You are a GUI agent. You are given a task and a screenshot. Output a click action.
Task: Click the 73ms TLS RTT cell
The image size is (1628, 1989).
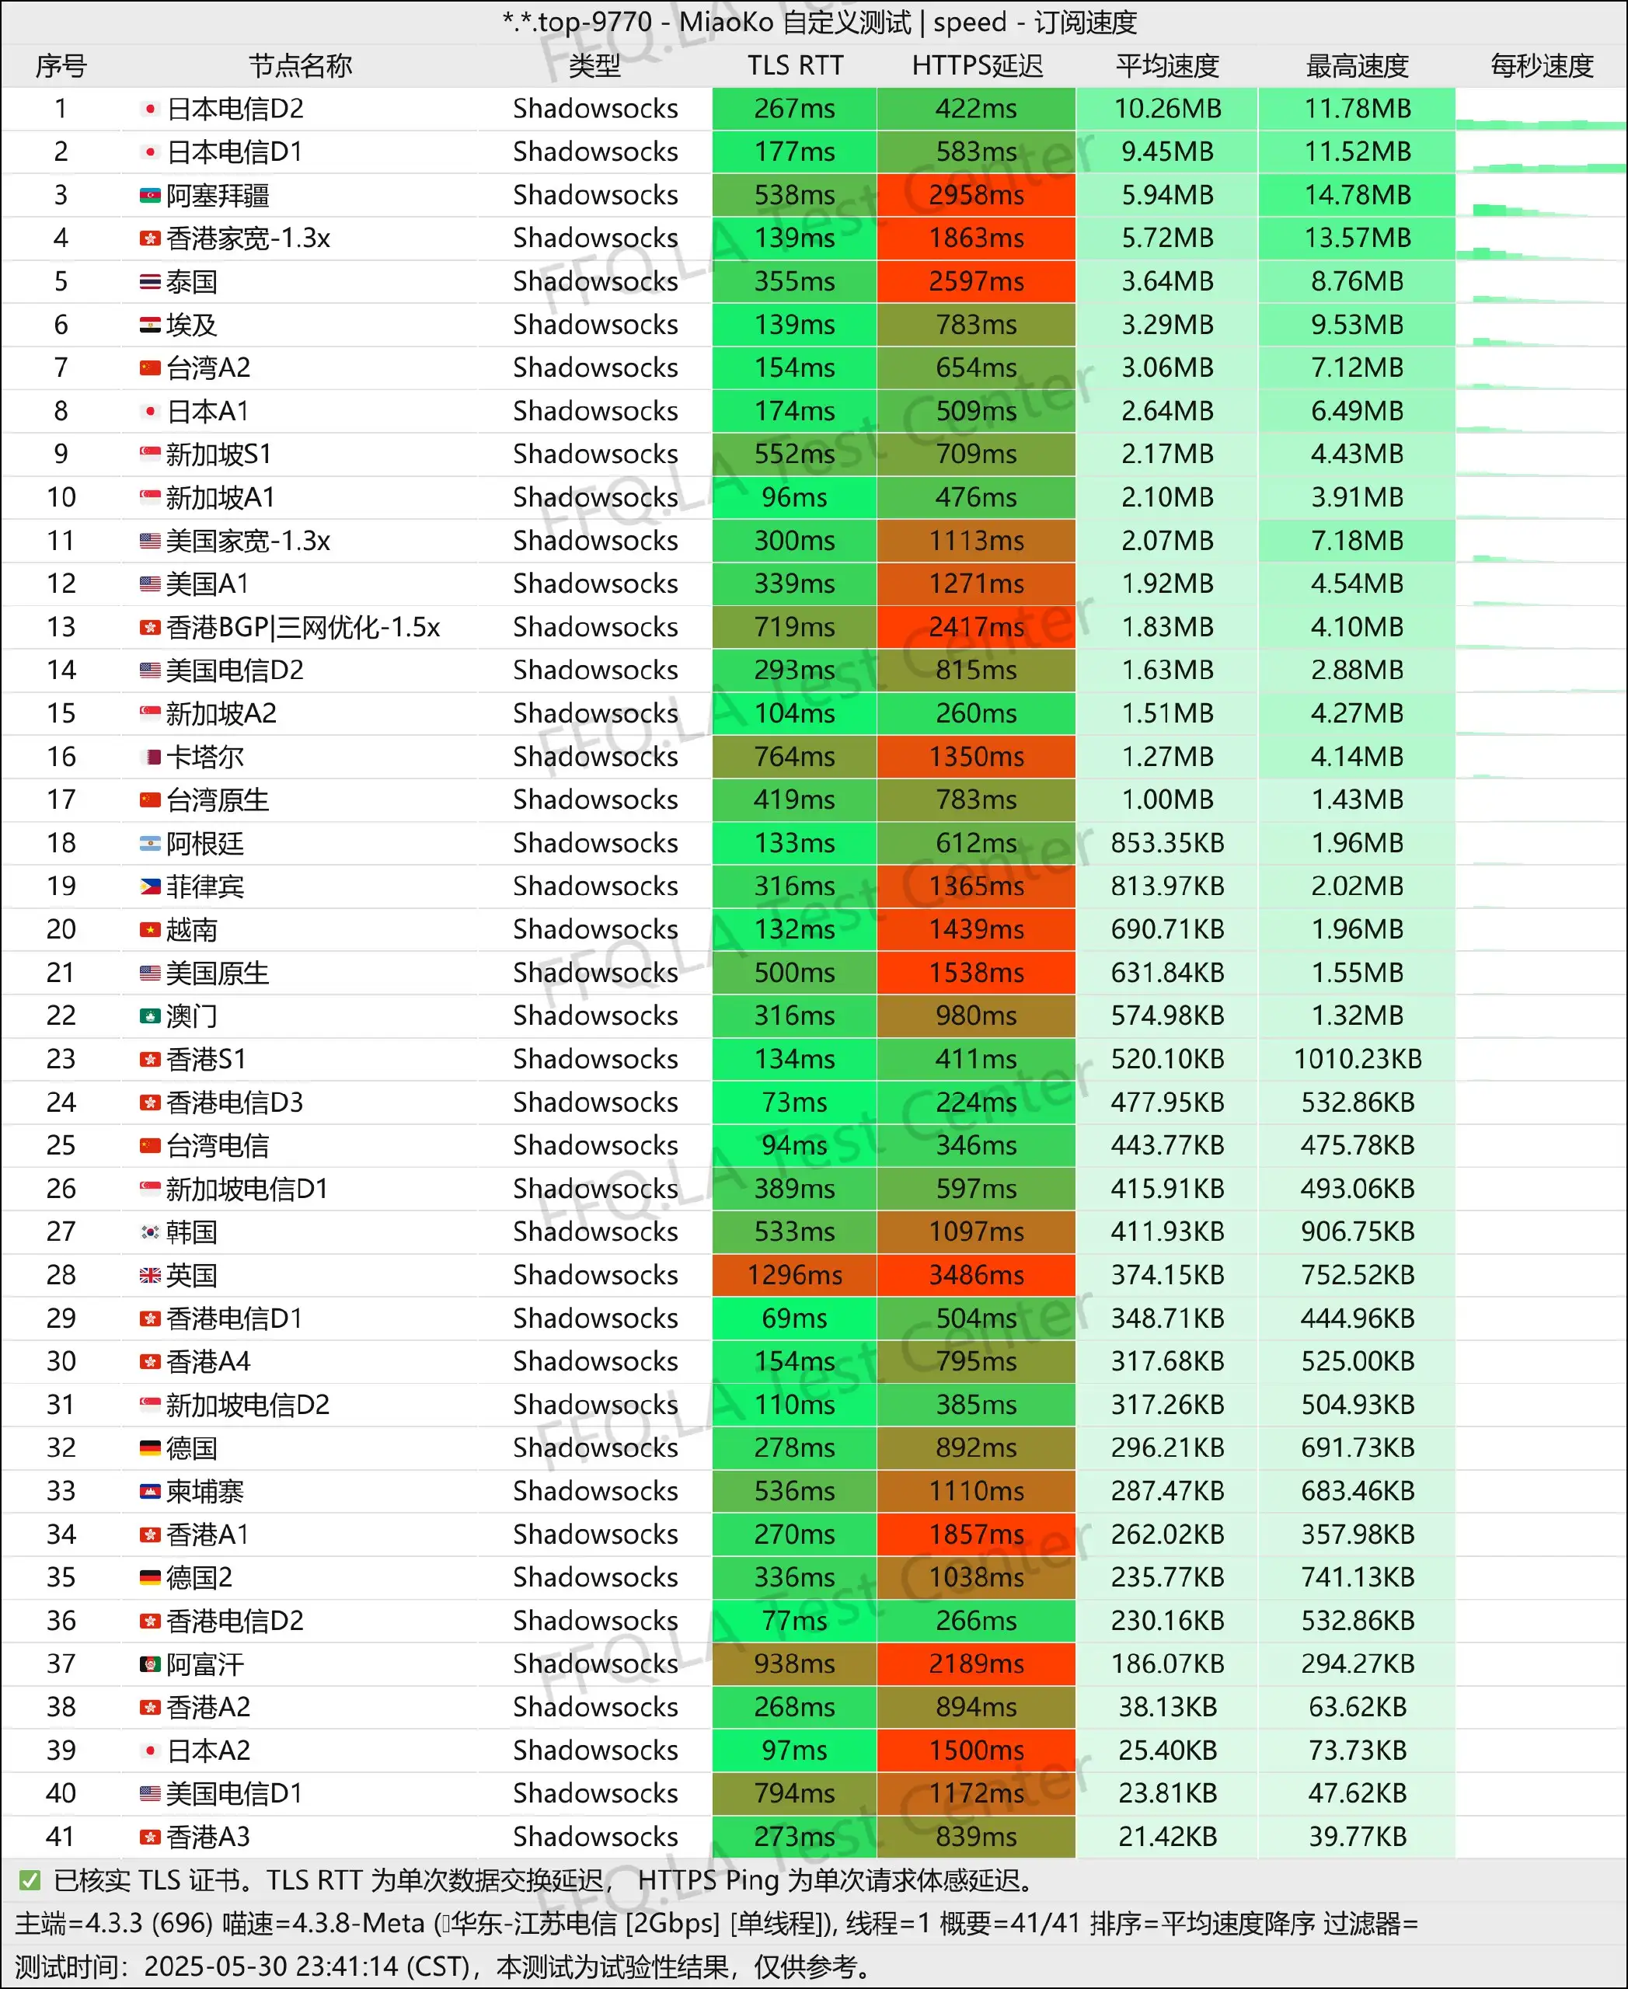coord(795,1102)
